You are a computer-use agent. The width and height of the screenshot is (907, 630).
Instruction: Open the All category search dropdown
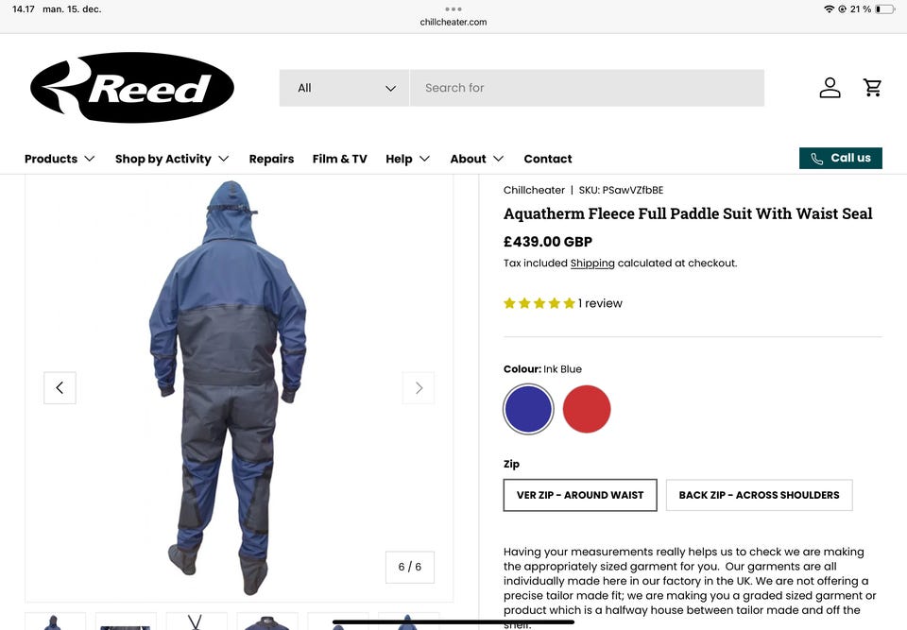344,88
